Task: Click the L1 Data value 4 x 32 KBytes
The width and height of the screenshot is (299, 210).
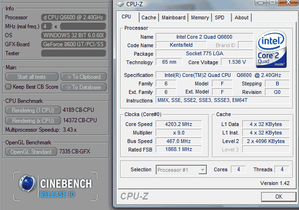Action: click(266, 124)
